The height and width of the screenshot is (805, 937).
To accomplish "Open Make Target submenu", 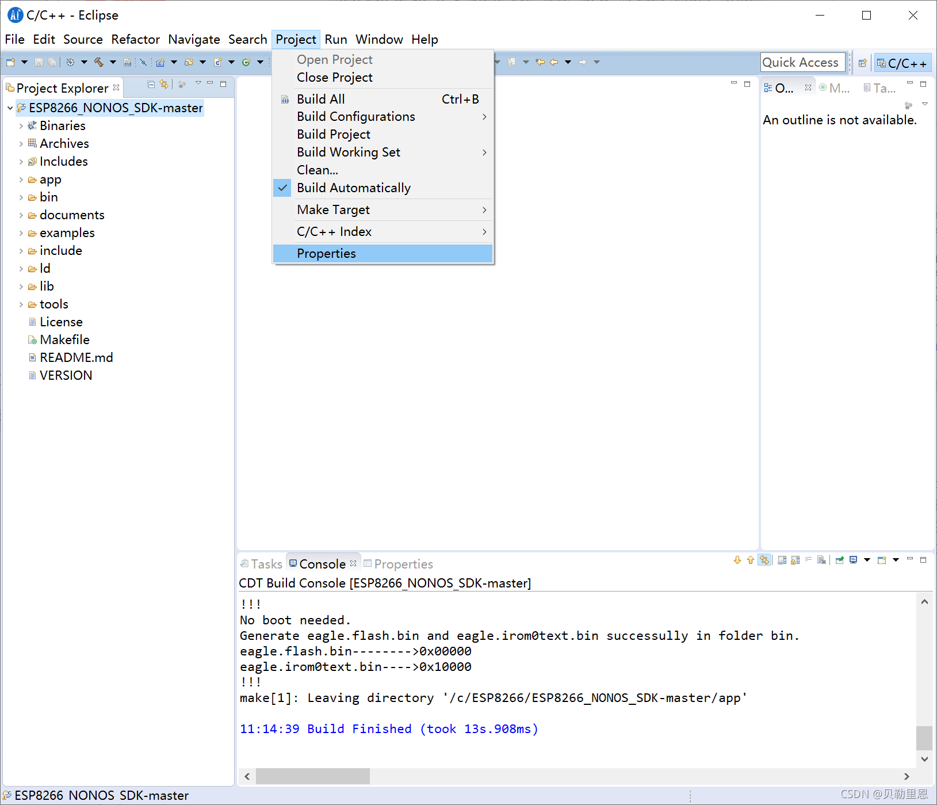I will click(383, 210).
